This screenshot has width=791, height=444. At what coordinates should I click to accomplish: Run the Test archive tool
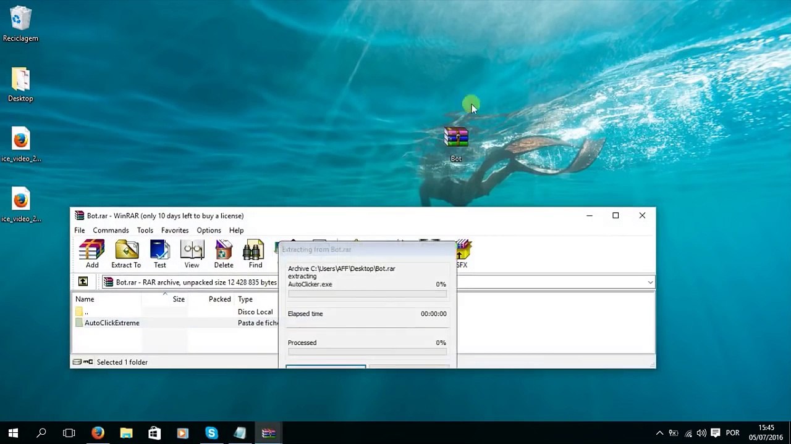pos(159,254)
